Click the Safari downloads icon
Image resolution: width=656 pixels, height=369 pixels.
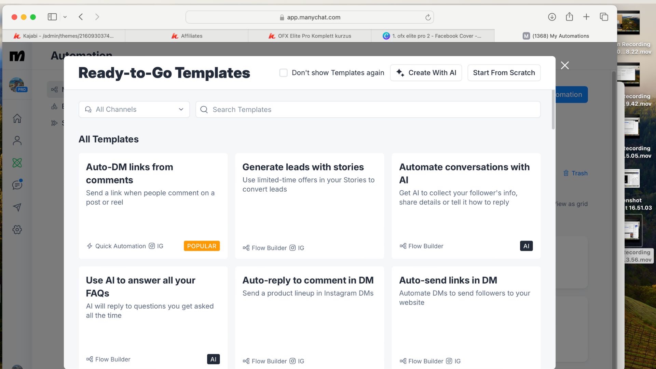[552, 17]
